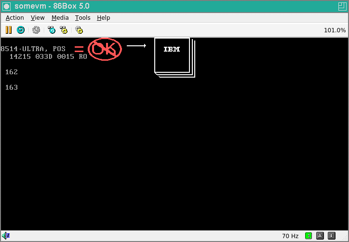Click error code 163 on screen
Image resolution: width=349 pixels, height=242 pixels.
click(x=12, y=87)
